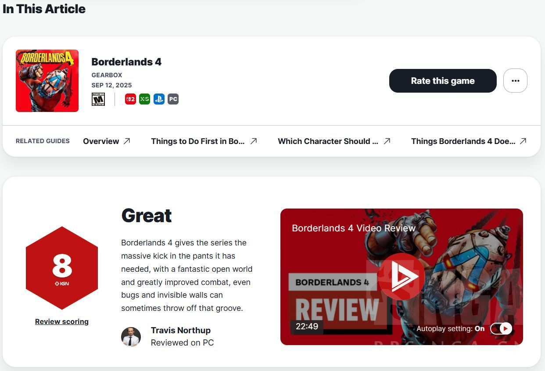Click the Nintendo Switch 2 platform icon
The height and width of the screenshot is (371, 545).
130,99
